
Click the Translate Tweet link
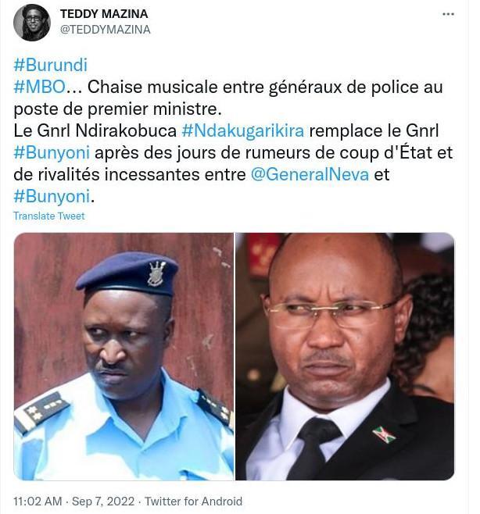click(49, 216)
